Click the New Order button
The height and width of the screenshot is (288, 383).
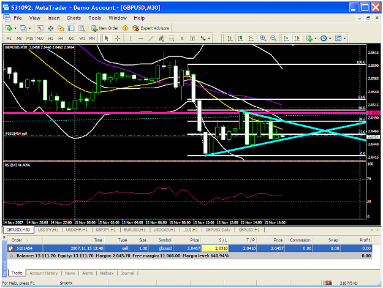105,28
